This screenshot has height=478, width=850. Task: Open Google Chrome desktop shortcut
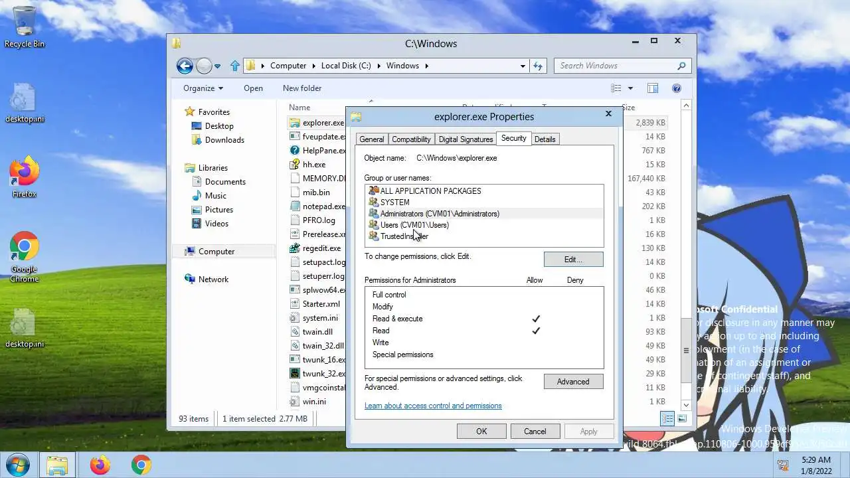25,257
